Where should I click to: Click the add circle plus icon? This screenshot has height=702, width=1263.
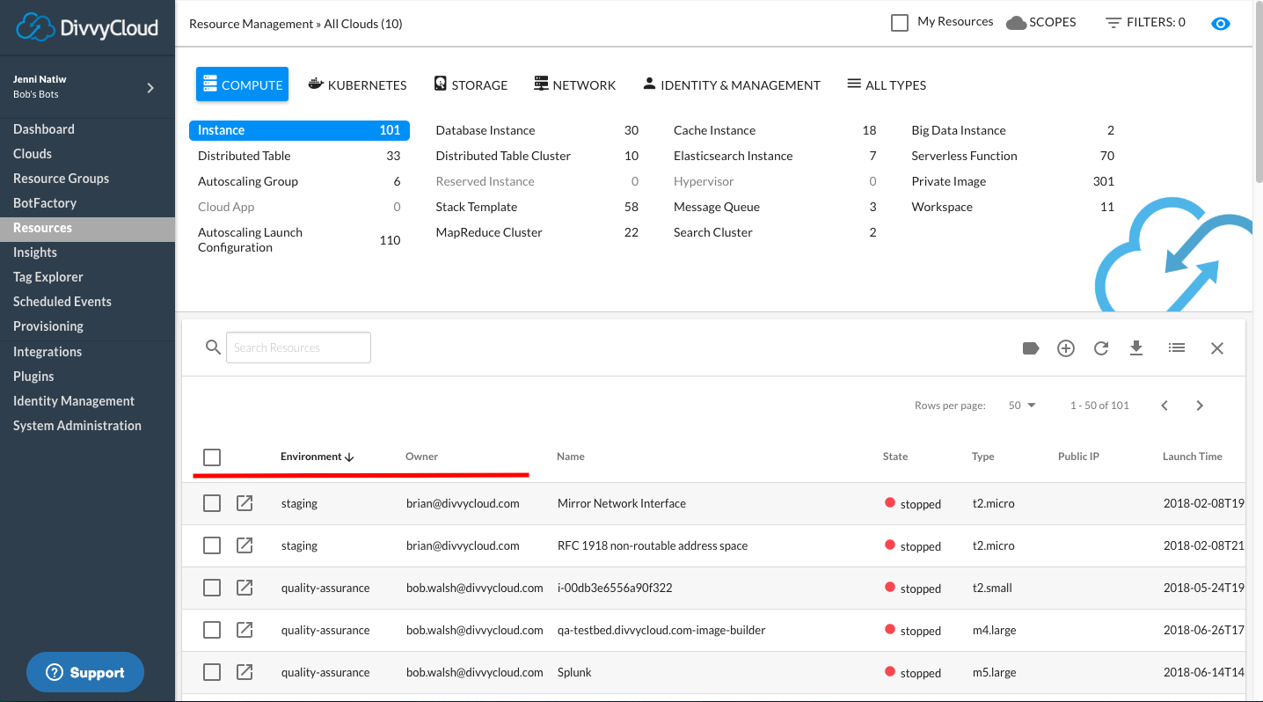[1066, 348]
